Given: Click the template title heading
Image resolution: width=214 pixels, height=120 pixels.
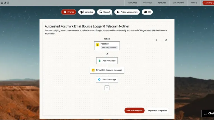Looking at the screenshot, I should (x=87, y=26).
